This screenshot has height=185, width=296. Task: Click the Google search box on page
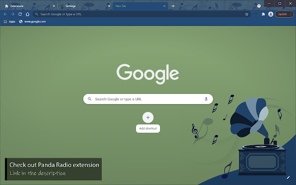[148, 99]
